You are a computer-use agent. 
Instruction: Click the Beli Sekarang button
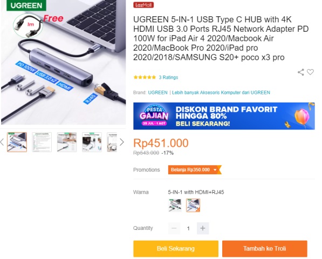click(x=176, y=249)
